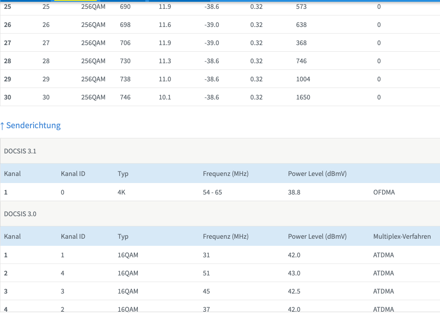Click 16QAM in the 51 MHz row
Screen dimensions: 440x313
(128, 273)
